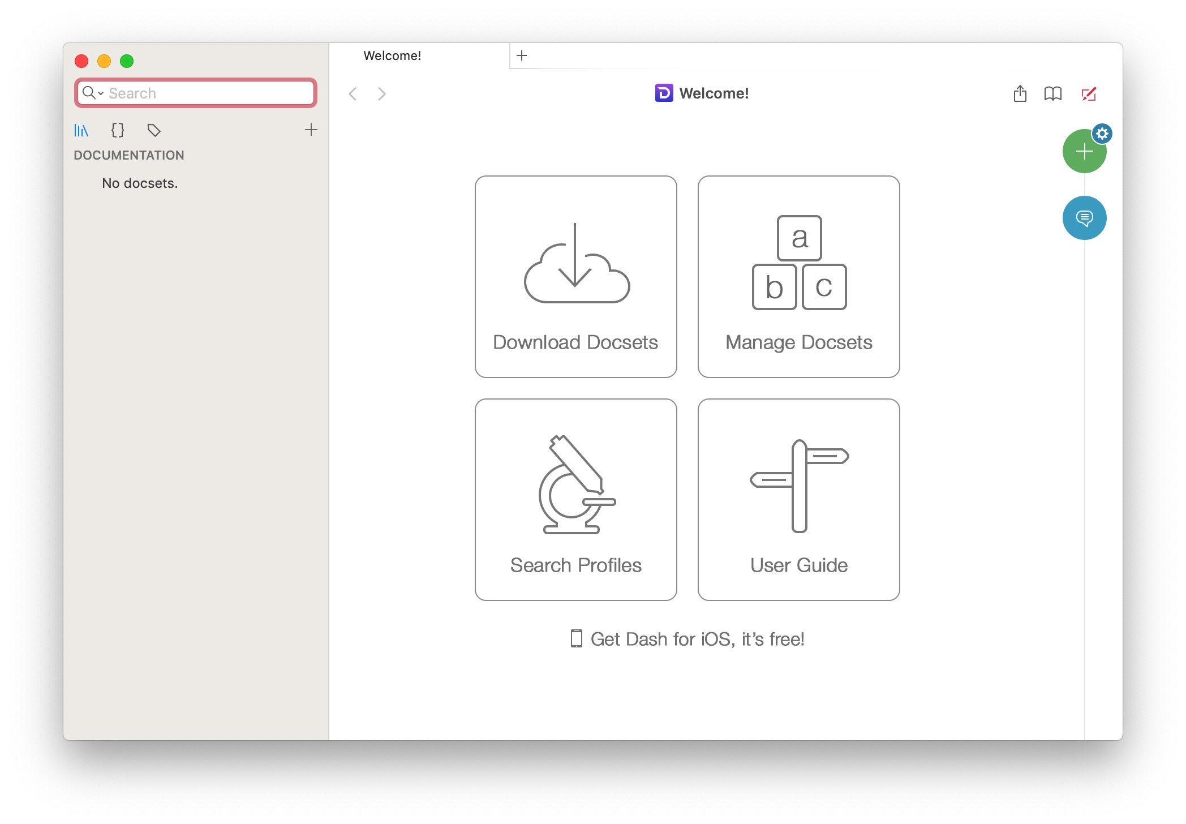
Task: Follow the Get Dash for iOS link
Action: tap(687, 639)
